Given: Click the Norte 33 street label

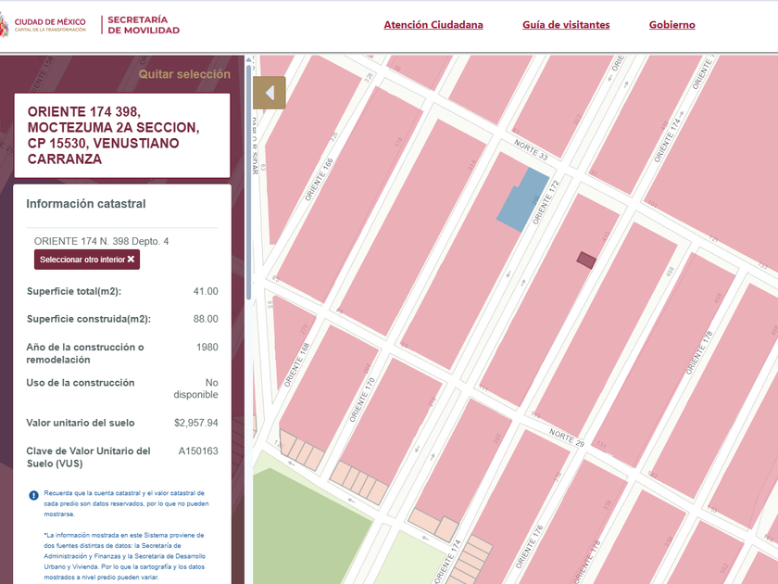Looking at the screenshot, I should click(x=532, y=152).
